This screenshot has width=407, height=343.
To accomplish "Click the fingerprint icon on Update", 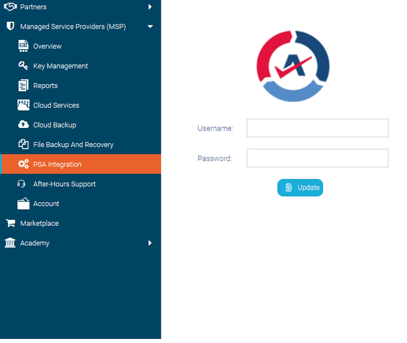I will 288,188.
